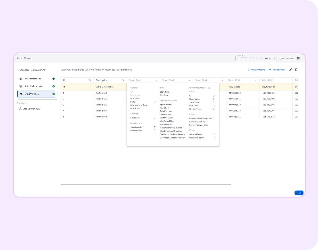Clear the Description column mapping

coord(123,81)
